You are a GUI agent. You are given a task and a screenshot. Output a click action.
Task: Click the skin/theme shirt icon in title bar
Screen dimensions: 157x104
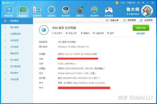pos(139,3)
